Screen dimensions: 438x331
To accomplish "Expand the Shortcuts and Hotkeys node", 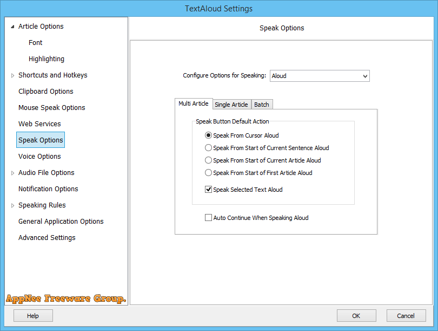I will (x=12, y=75).
